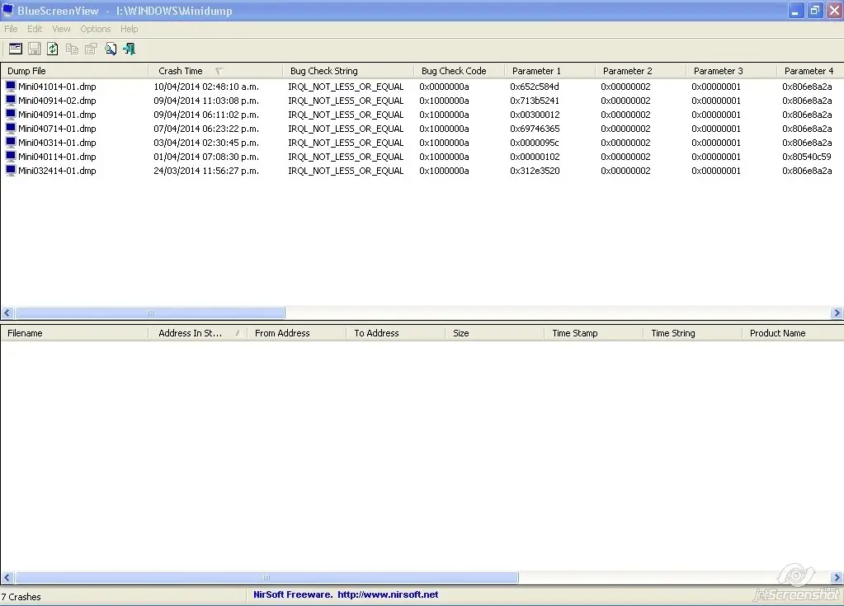
Task: Sort by the Parameter 4 column header
Action: click(810, 71)
